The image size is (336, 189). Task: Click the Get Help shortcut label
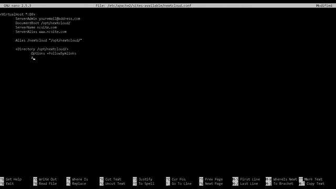tap(14, 179)
